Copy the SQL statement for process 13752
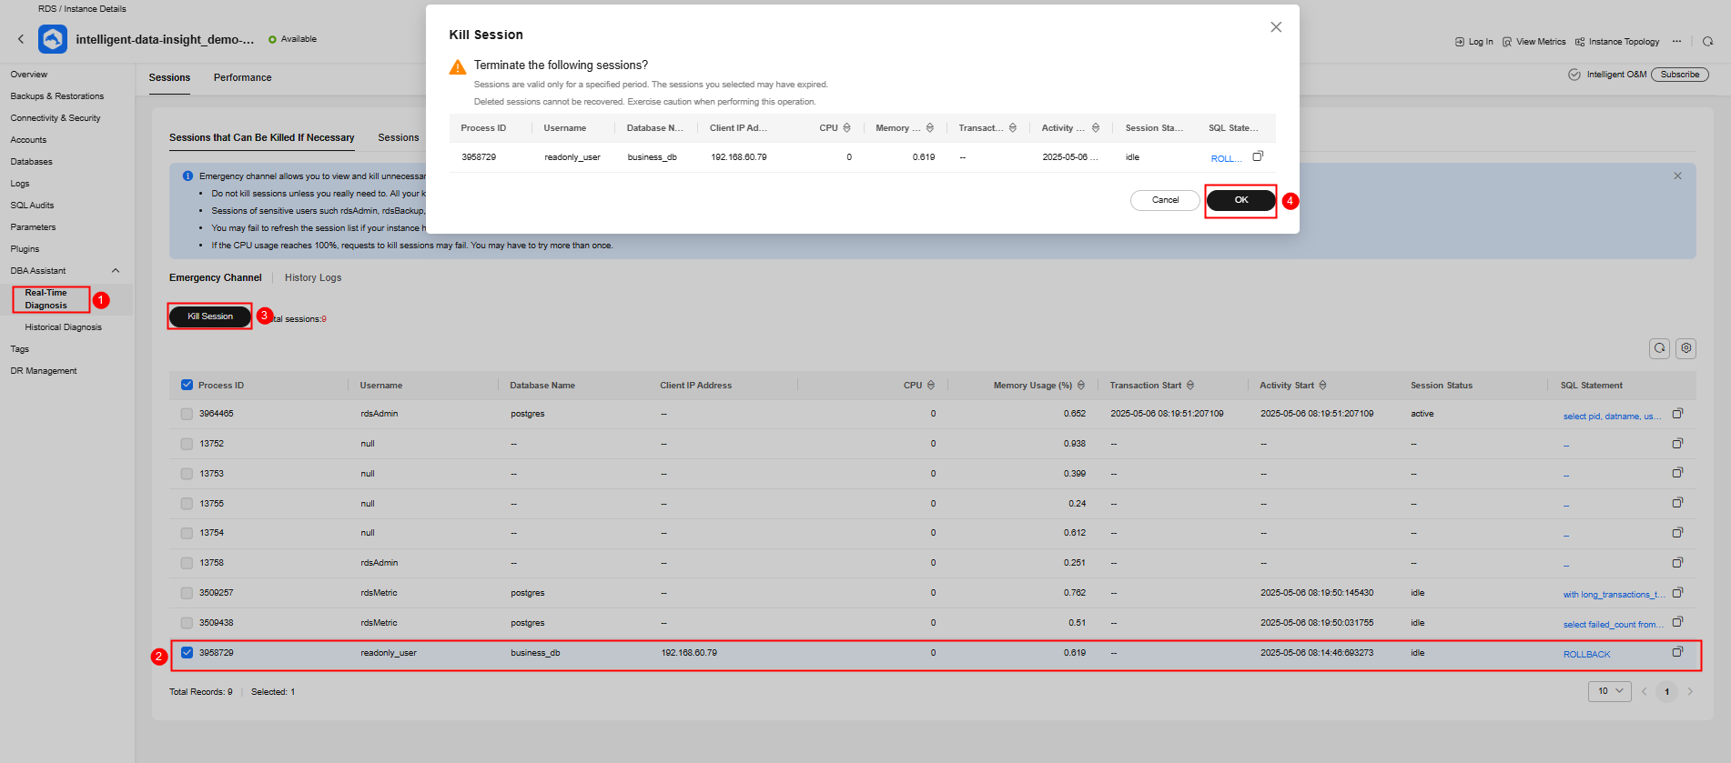Viewport: 1731px width, 763px height. click(x=1677, y=444)
